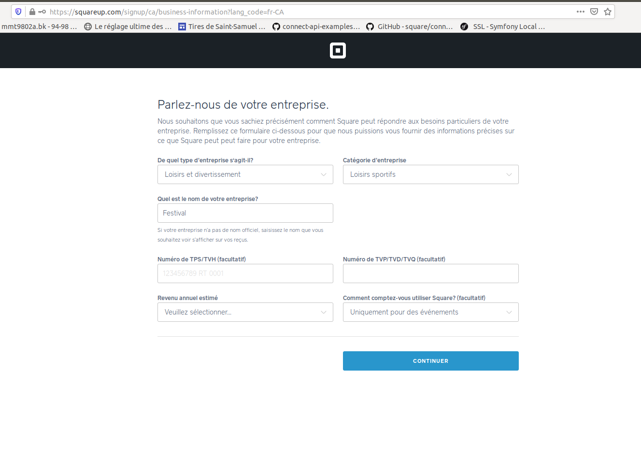This screenshot has height=459, width=641.
Task: Focus the Numéro de TPS/TVH field
Action: pyautogui.click(x=245, y=273)
